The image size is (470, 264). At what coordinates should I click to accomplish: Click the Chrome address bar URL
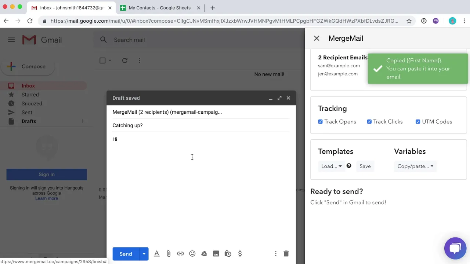(224, 21)
